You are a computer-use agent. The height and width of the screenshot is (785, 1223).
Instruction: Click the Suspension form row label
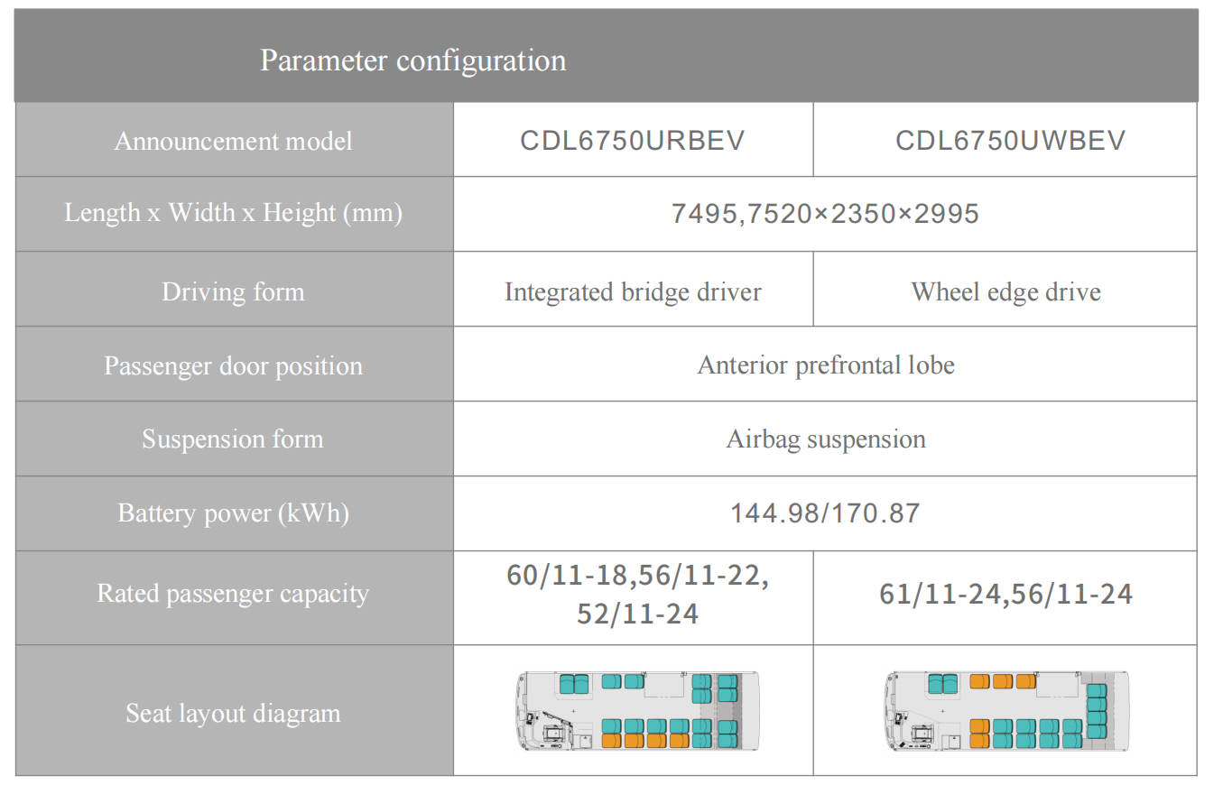[233, 439]
